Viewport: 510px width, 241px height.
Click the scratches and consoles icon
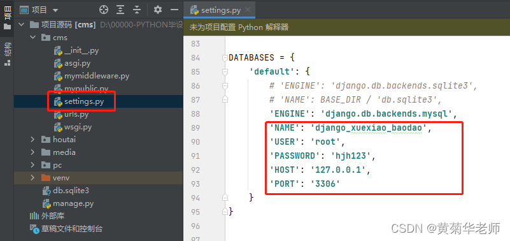point(34,229)
